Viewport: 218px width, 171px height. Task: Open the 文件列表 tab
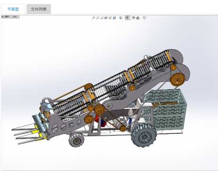pyautogui.click(x=39, y=9)
